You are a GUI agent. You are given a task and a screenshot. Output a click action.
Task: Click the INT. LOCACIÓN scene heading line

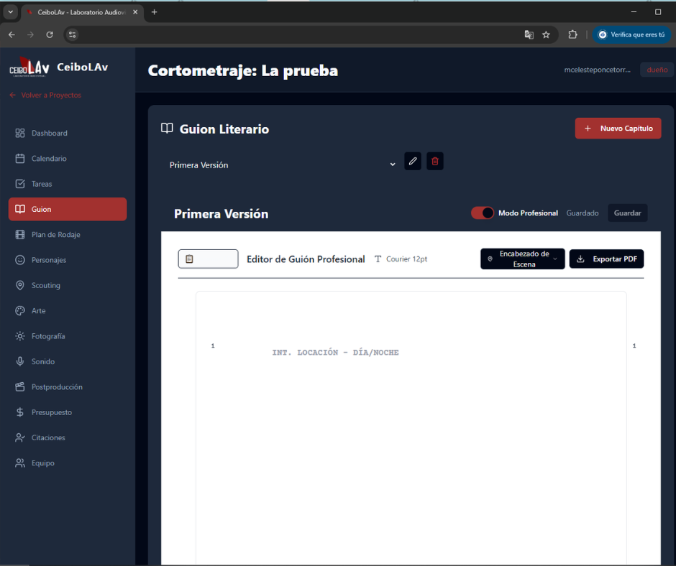[335, 353]
